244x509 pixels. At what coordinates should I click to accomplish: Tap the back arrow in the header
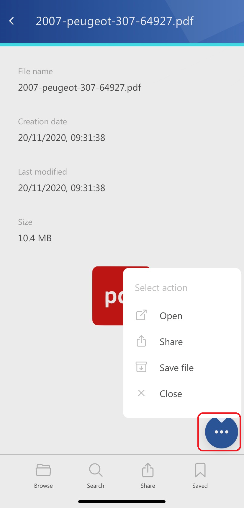(12, 21)
